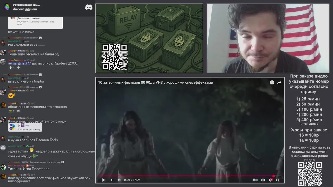Click the QR code under the pricing text
Image resolution: width=333 pixels, height=187 pixels.
(x=310, y=175)
